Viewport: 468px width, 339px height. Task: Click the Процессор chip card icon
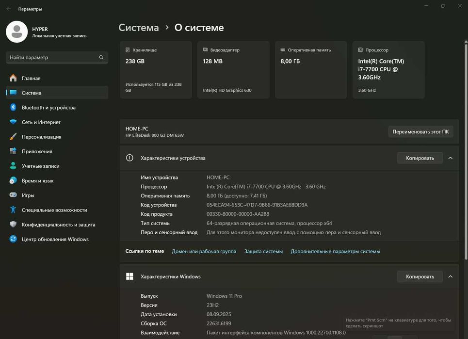(360, 50)
